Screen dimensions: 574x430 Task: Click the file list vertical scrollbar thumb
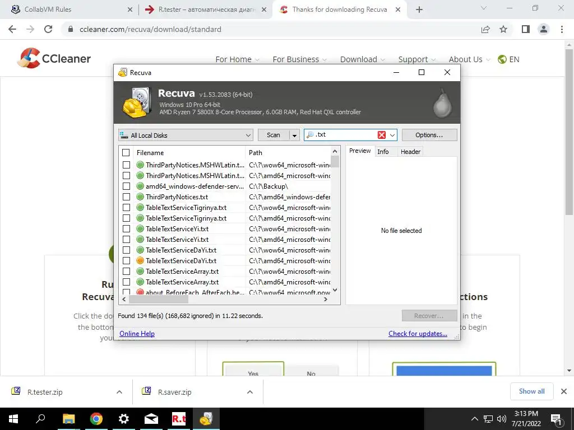[x=335, y=162]
